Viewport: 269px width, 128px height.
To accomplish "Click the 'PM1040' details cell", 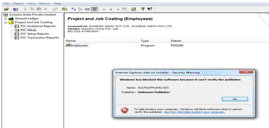I will [177, 45].
